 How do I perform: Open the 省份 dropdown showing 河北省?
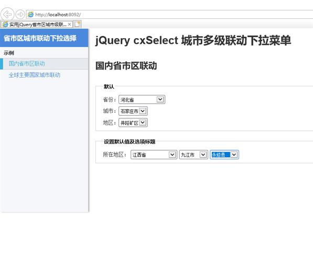click(x=142, y=100)
